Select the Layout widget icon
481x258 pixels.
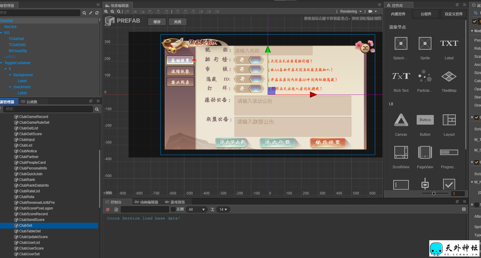pos(449,120)
